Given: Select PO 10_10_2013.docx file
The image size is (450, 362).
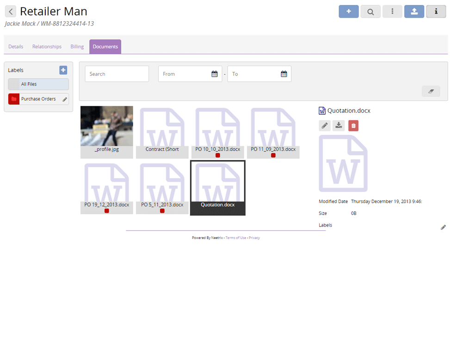Looking at the screenshot, I should click(x=218, y=132).
